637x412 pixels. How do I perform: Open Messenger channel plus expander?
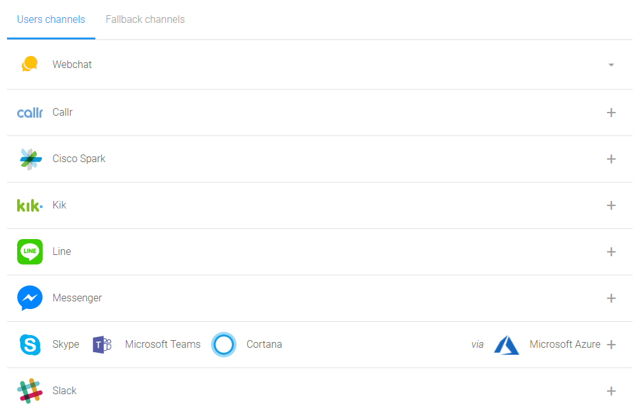pyautogui.click(x=611, y=298)
